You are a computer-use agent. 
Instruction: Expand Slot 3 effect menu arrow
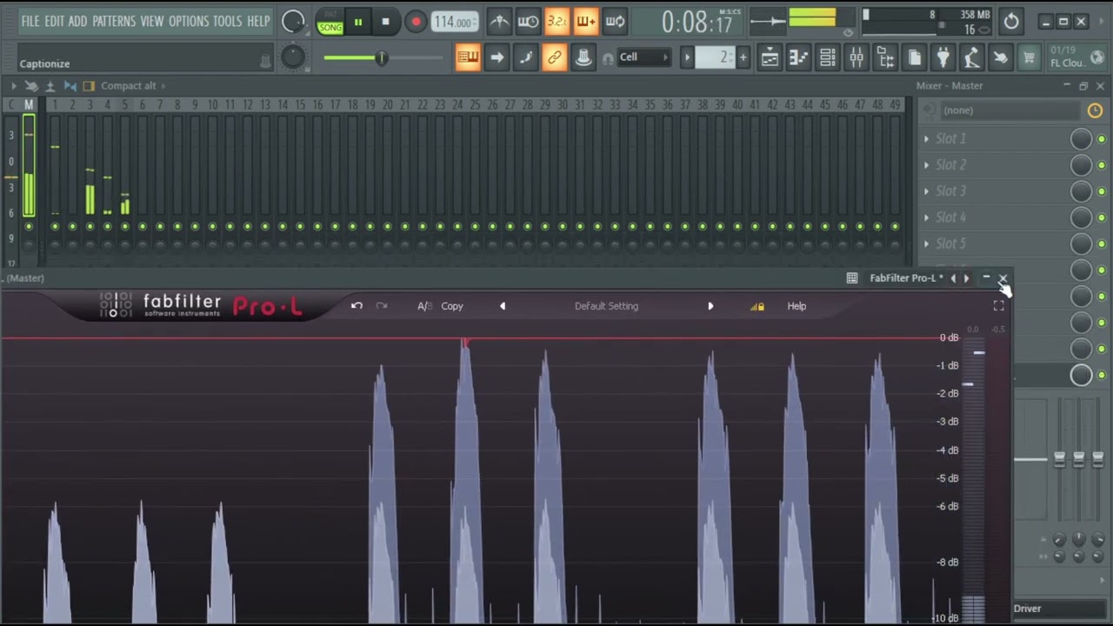pos(926,191)
